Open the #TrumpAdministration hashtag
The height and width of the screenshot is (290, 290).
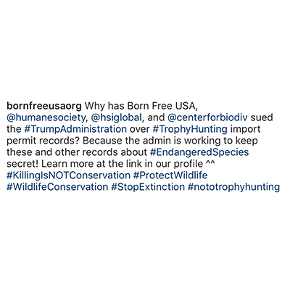point(75,129)
